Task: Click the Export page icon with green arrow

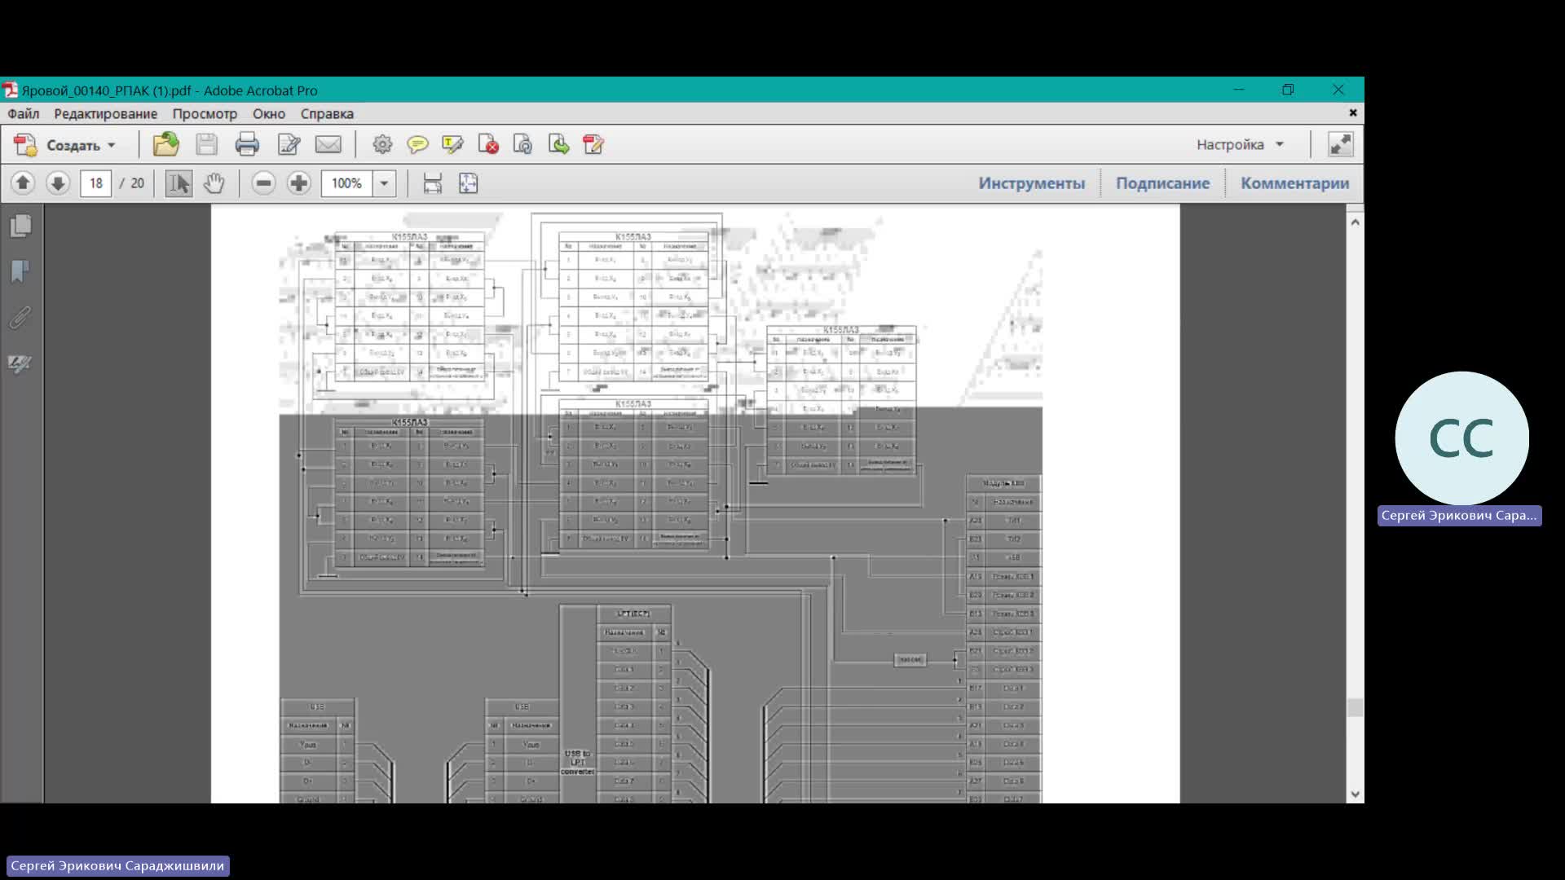Action: point(558,144)
